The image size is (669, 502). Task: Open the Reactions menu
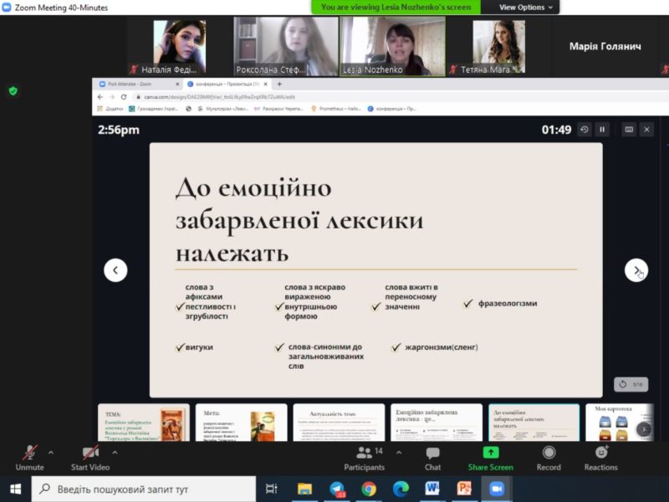pyautogui.click(x=600, y=456)
